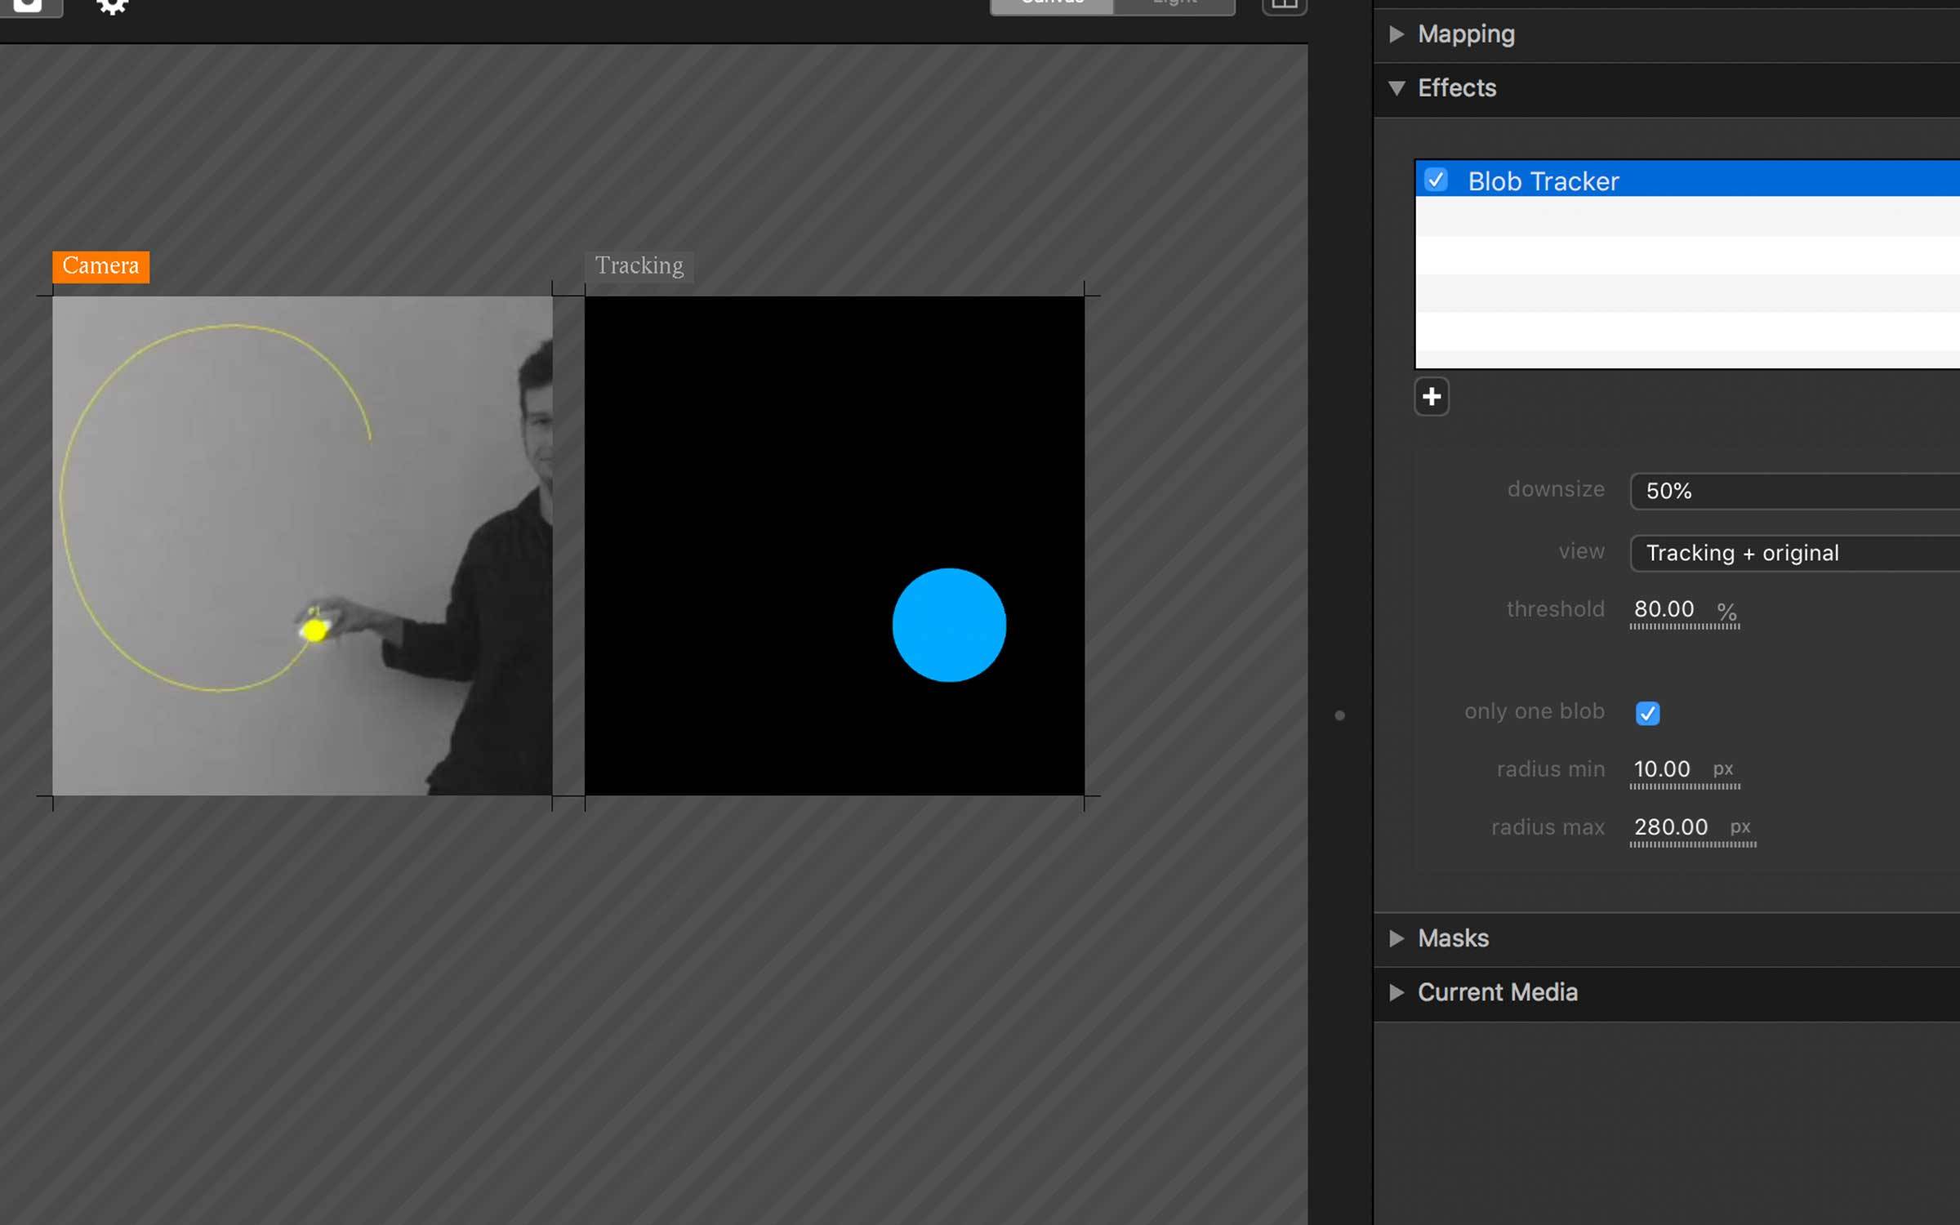Screen dimensions: 1960x1225
Task: Click the layout split icon in toolbar
Action: point(1284,7)
